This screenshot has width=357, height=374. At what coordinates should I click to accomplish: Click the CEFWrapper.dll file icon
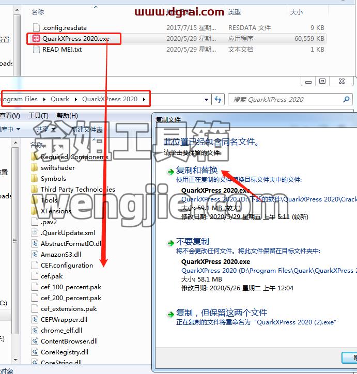(35, 319)
